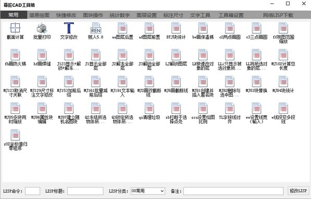This screenshot has height=199, width=311.
Task: Expand the LISP分类 dropdown showing 00常用
Action: click(x=148, y=191)
